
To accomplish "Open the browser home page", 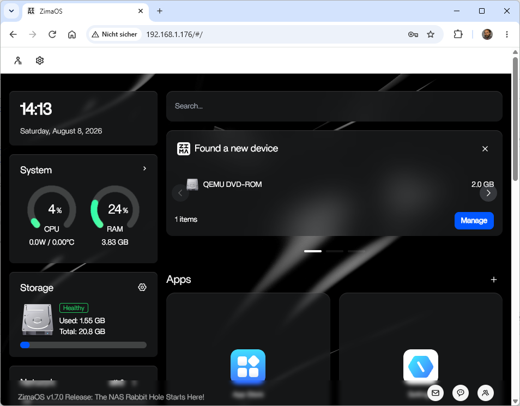I will coord(72,34).
